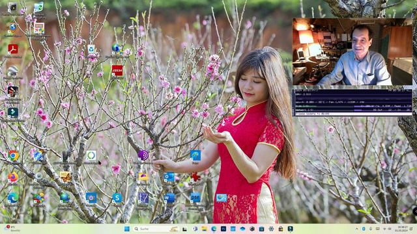Open the colorful balls desktop shortcut
The height and width of the screenshot is (234, 417).
pyautogui.click(x=39, y=198)
